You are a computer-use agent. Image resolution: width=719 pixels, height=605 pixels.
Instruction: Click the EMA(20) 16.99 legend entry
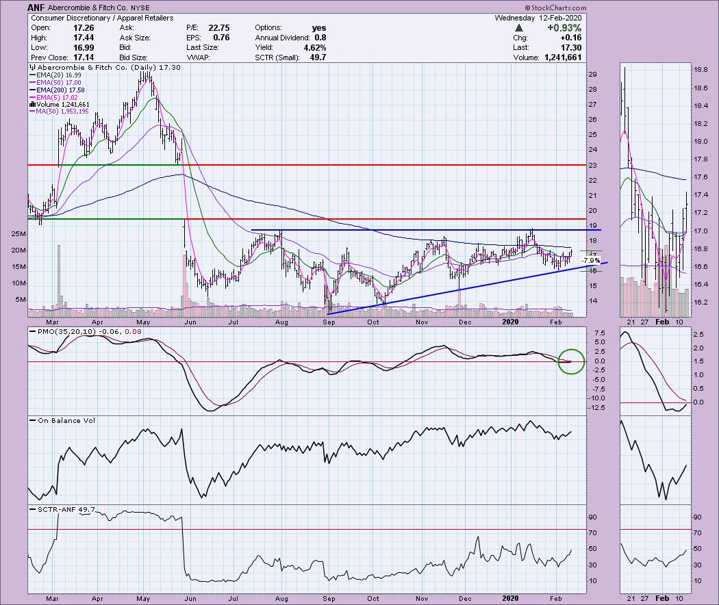point(55,75)
